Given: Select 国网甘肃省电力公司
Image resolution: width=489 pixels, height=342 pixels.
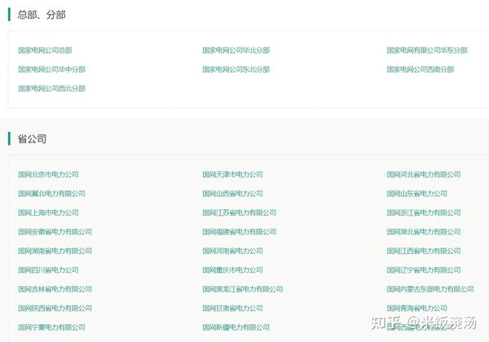Looking at the screenshot, I should [x=232, y=308].
